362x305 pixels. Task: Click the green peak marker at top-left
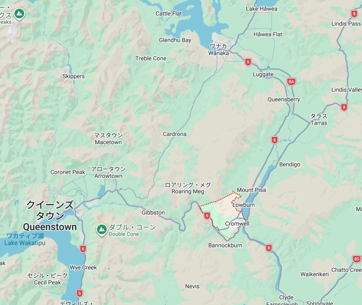[19, 14]
